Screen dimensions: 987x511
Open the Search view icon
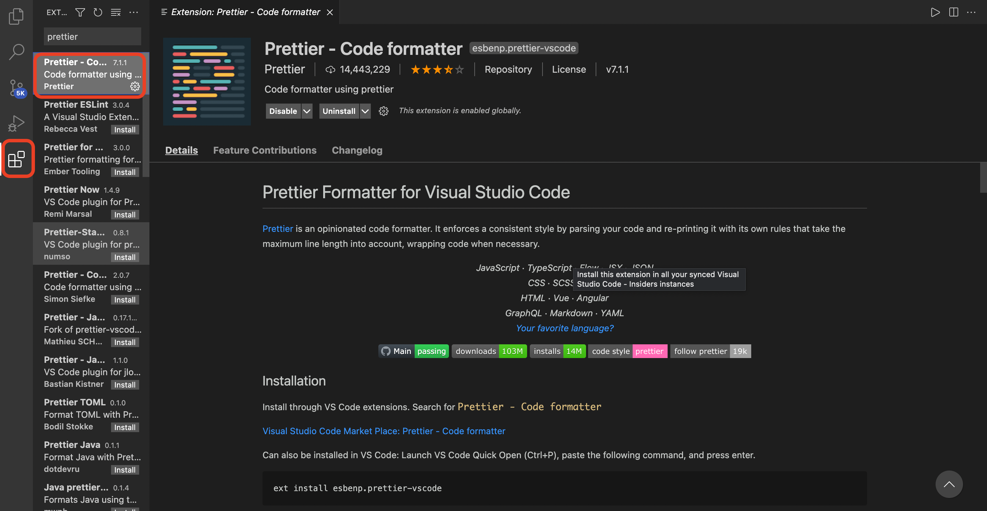16,52
